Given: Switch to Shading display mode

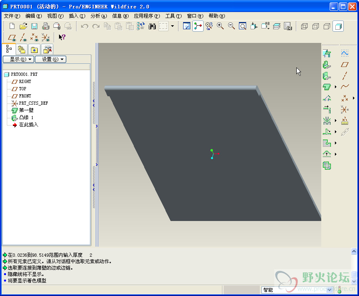Looking at the screenshot, I should 338,26.
